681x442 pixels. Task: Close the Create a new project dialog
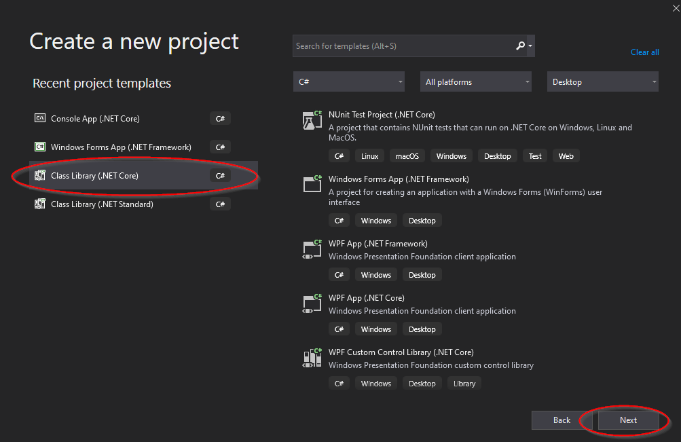tap(676, 8)
